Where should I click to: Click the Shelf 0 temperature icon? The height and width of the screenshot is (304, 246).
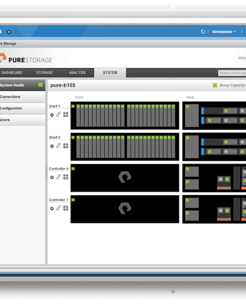coord(58,146)
